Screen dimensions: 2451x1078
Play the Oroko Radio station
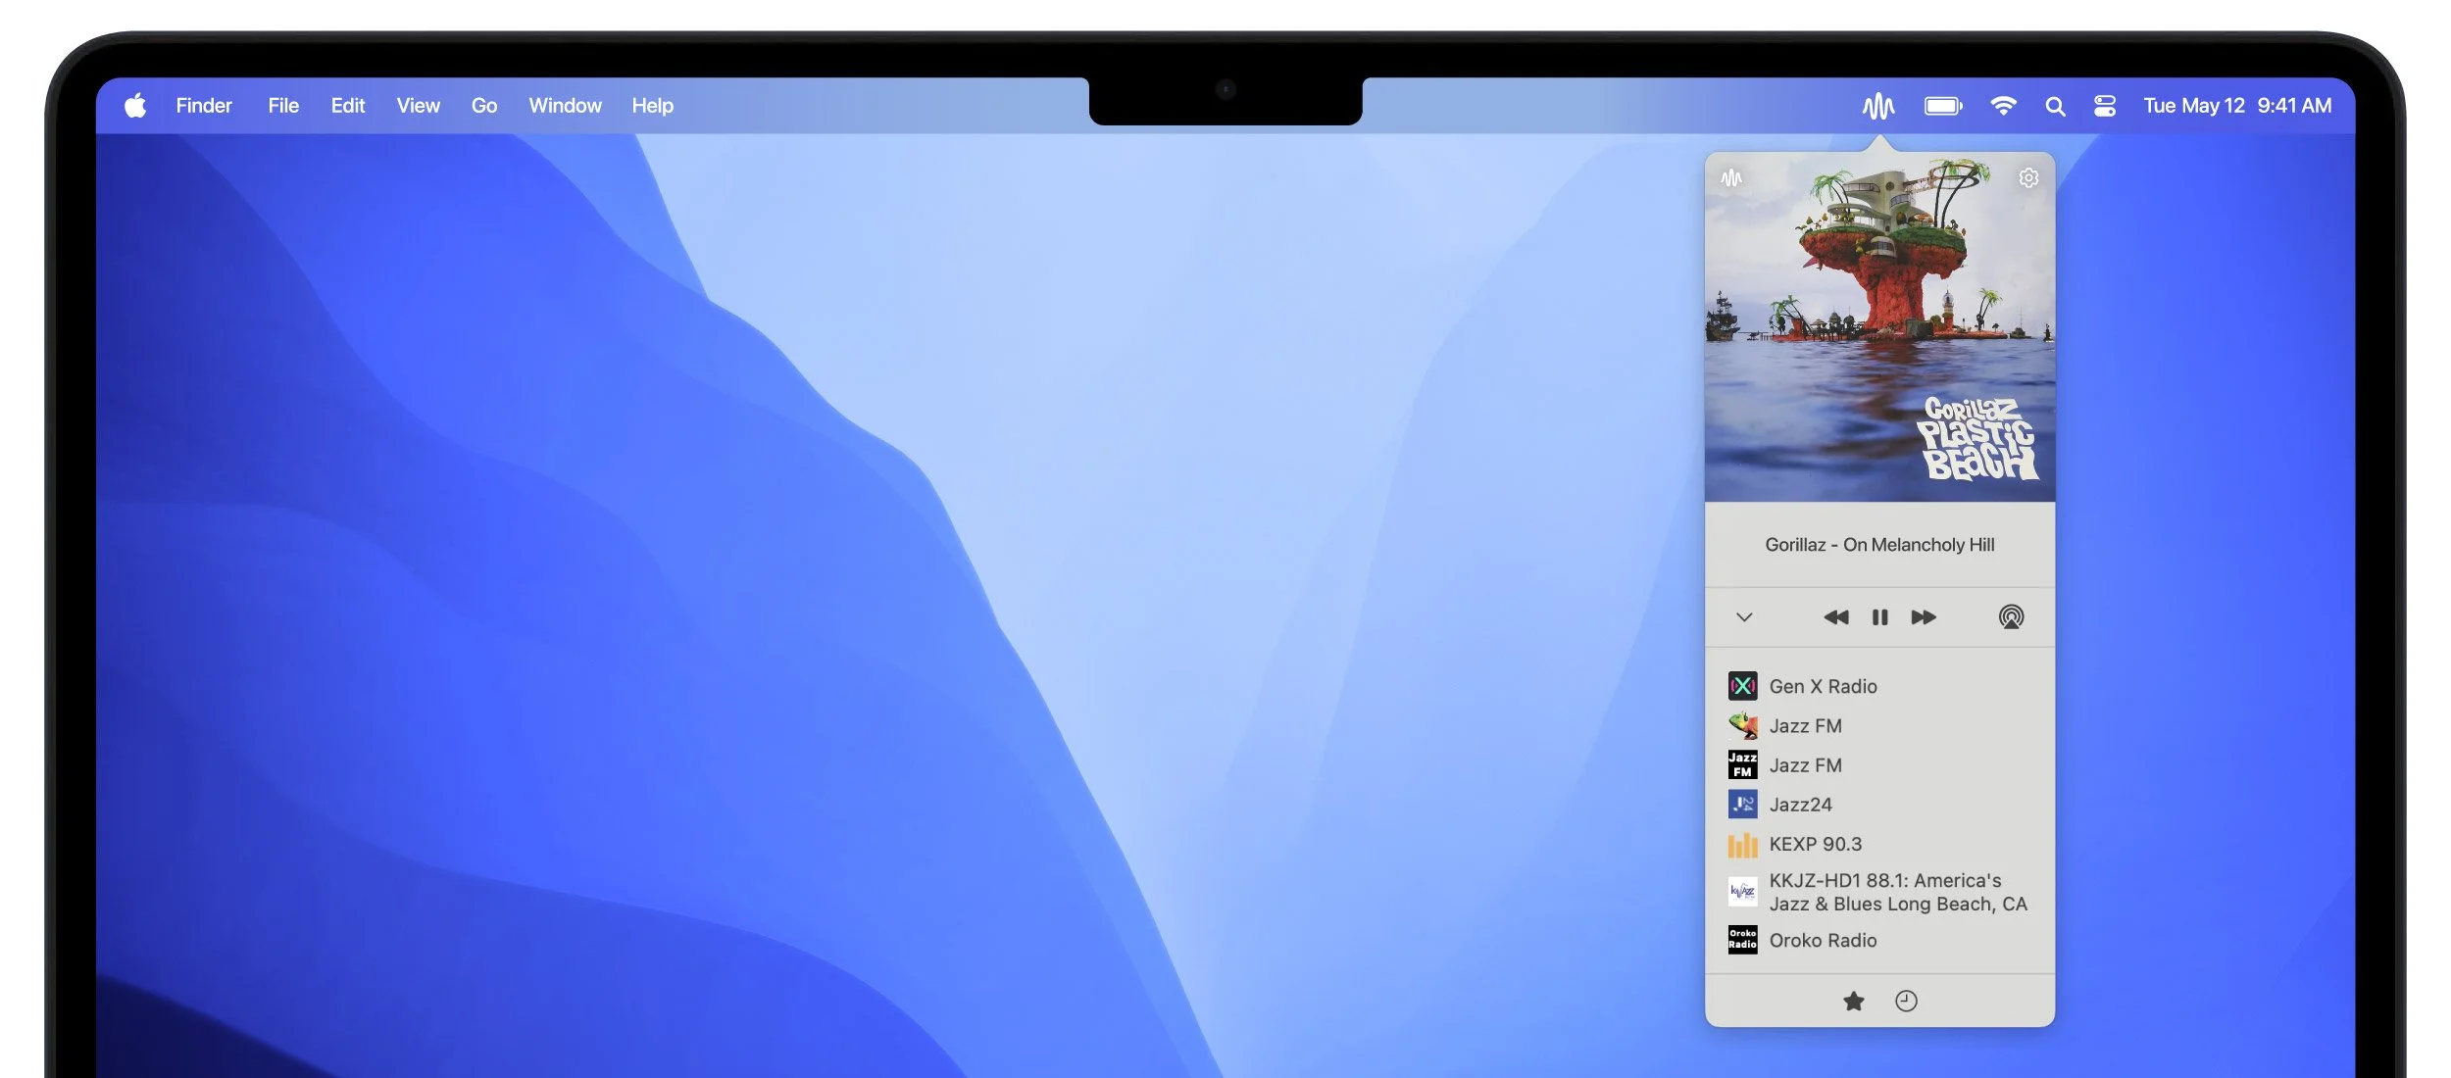click(x=1826, y=940)
